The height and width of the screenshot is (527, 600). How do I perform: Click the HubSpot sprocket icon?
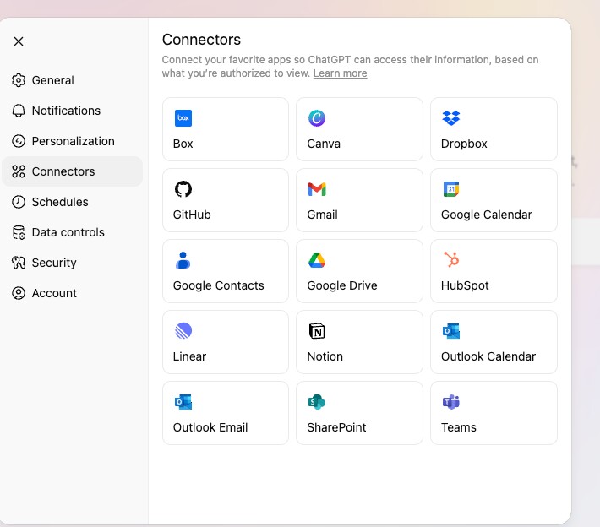pos(450,260)
